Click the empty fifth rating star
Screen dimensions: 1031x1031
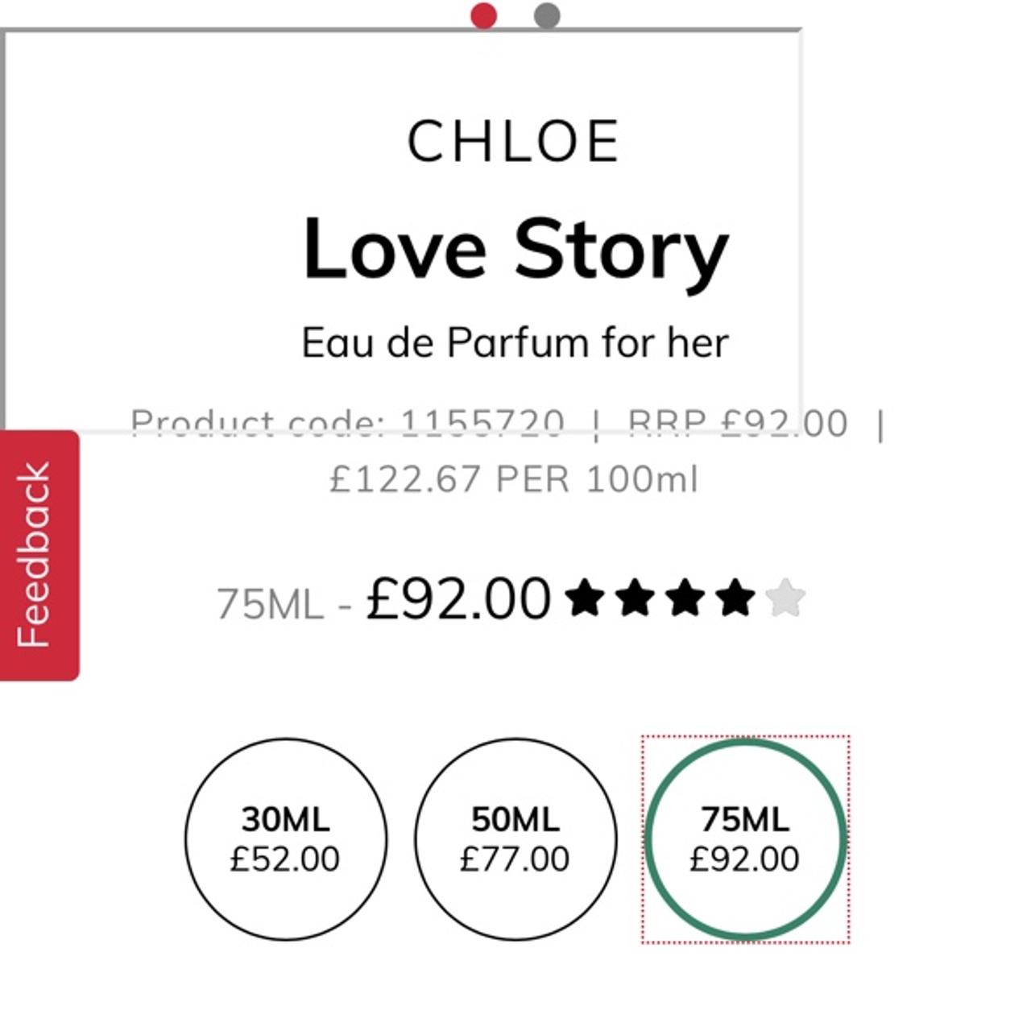pos(785,600)
